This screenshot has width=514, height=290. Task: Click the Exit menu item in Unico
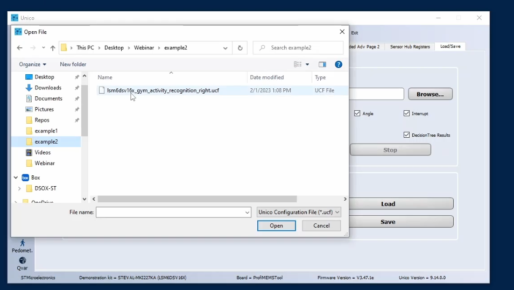click(x=355, y=33)
